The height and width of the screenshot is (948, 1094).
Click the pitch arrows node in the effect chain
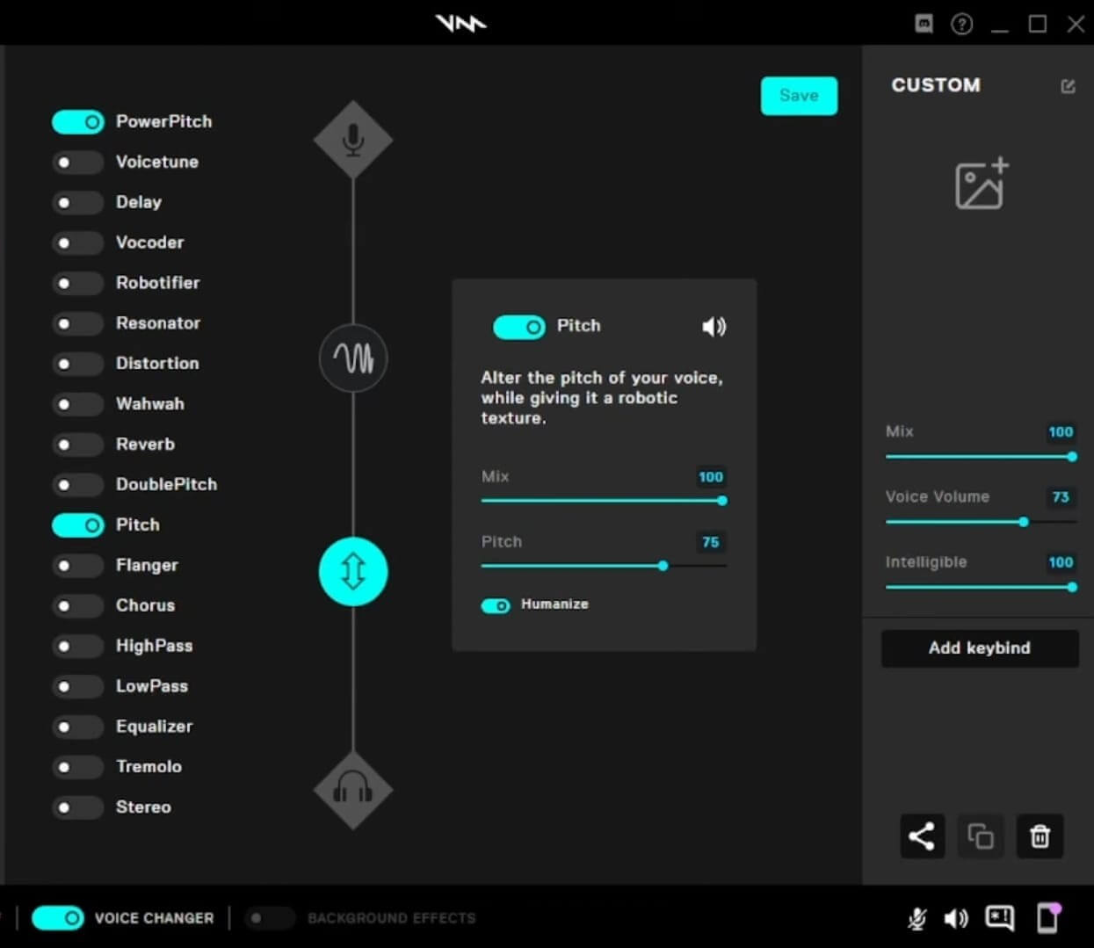353,571
